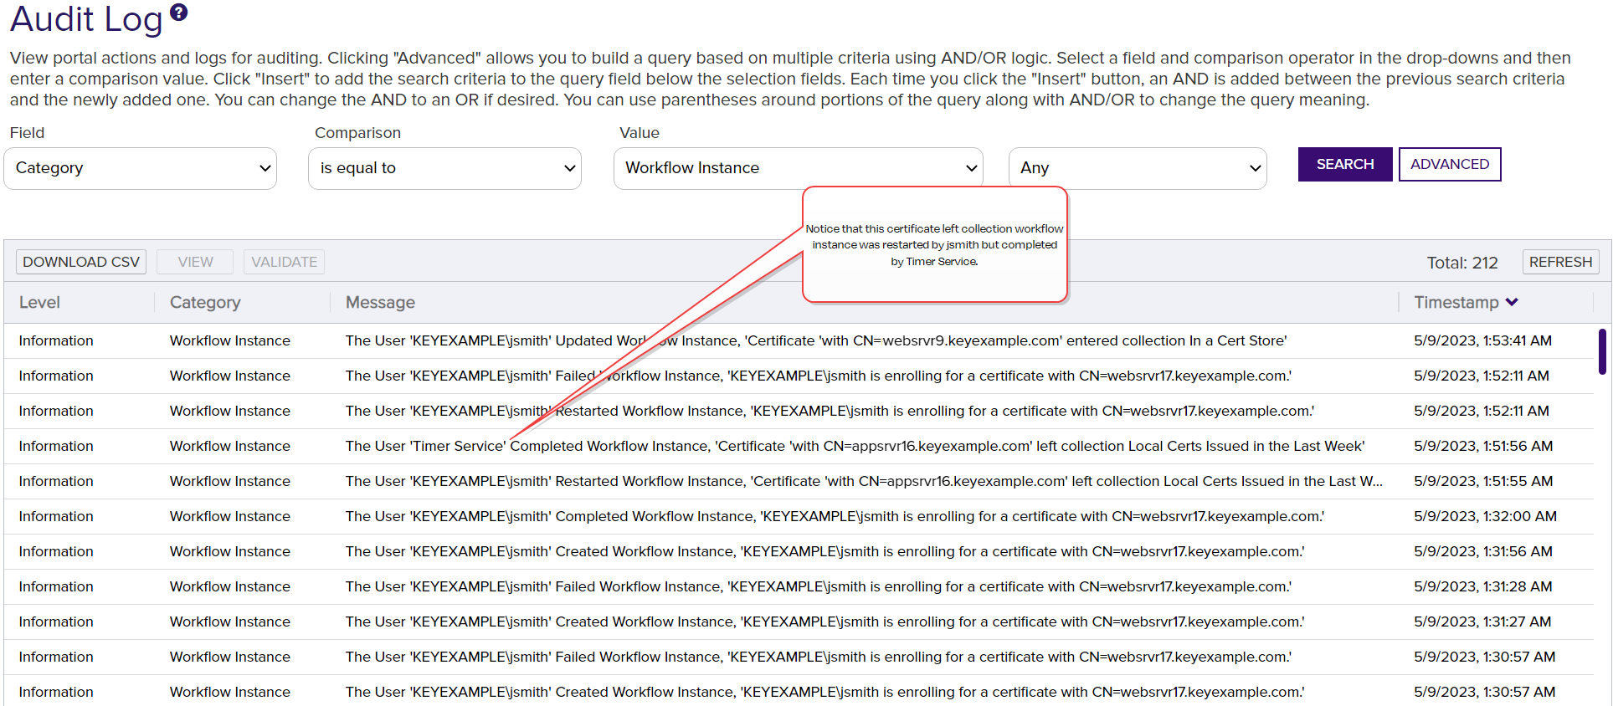Sort by the Level column header

click(x=40, y=303)
